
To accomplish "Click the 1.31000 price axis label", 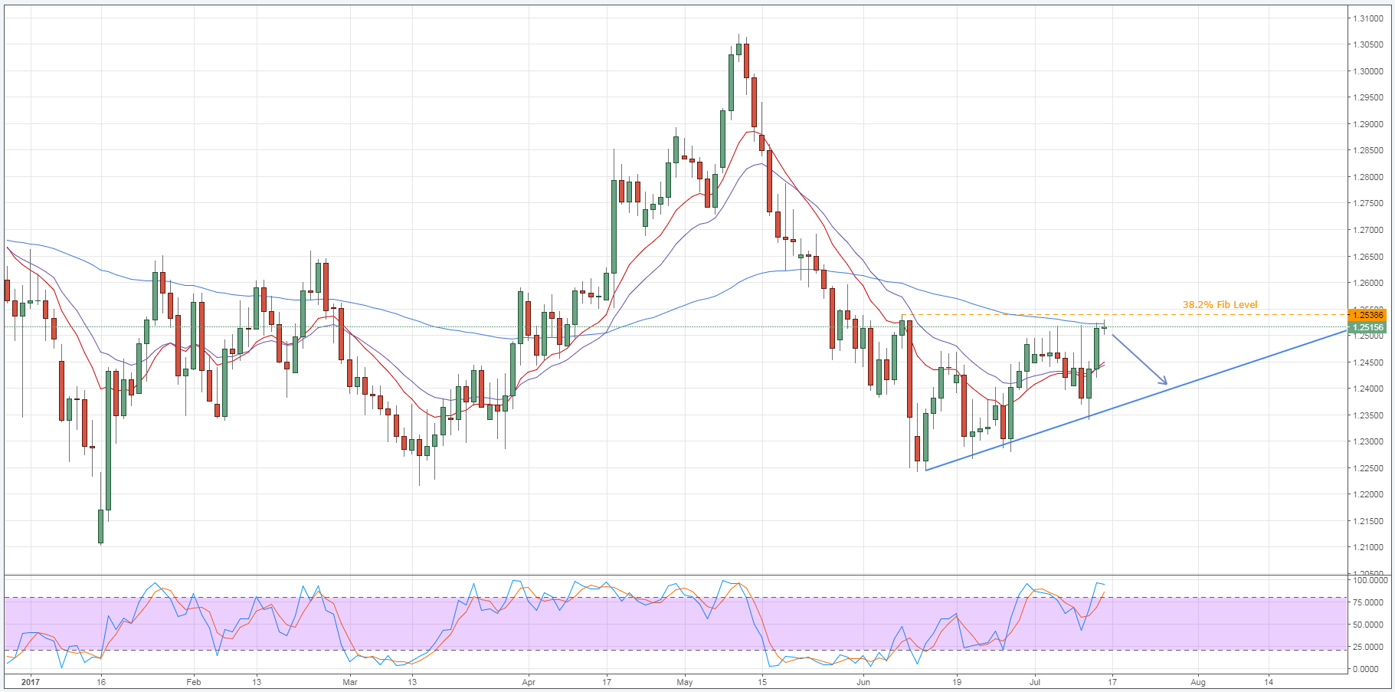I will click(1368, 18).
